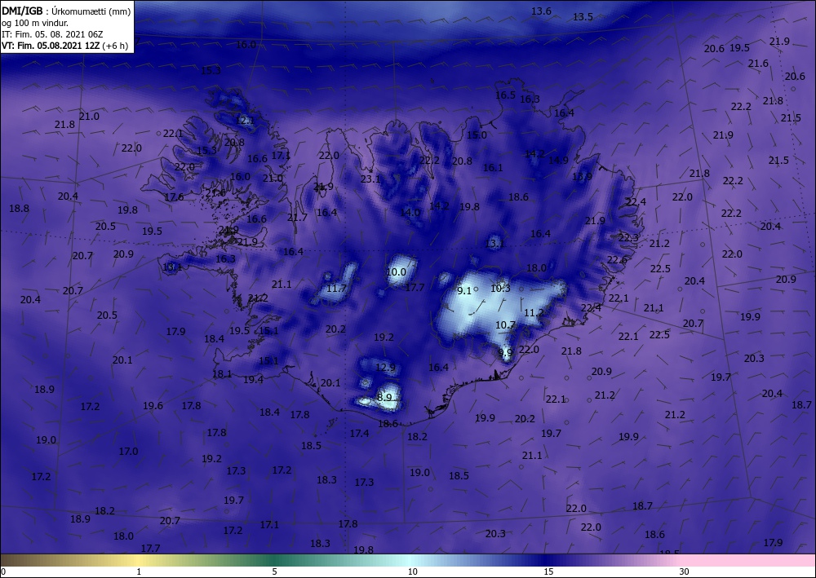Select the 10.3 value on the map
Image resolution: width=816 pixels, height=578 pixels.
500,288
